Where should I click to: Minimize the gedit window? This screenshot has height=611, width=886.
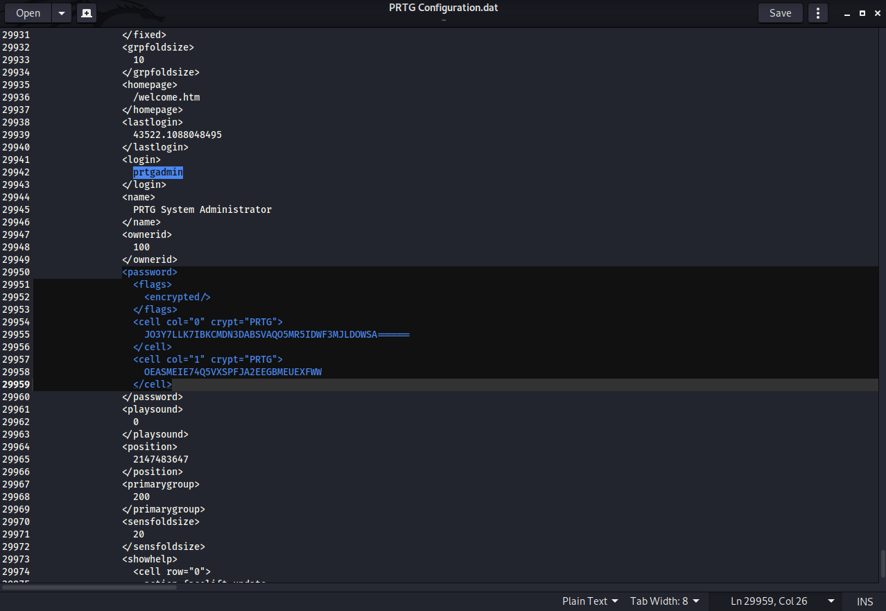coord(847,13)
